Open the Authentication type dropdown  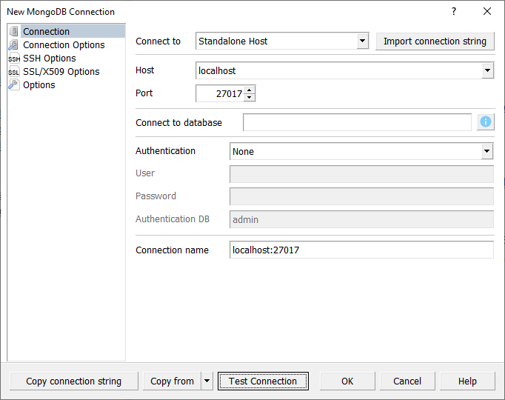click(x=486, y=151)
